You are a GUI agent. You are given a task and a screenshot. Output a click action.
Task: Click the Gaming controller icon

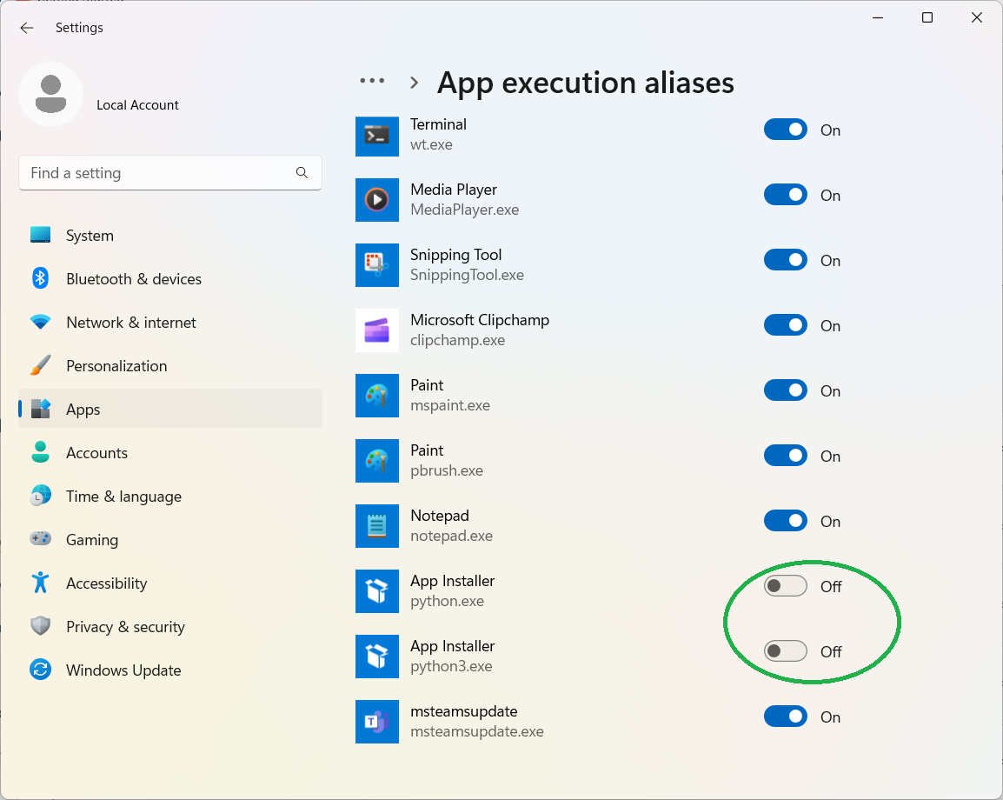click(x=40, y=539)
